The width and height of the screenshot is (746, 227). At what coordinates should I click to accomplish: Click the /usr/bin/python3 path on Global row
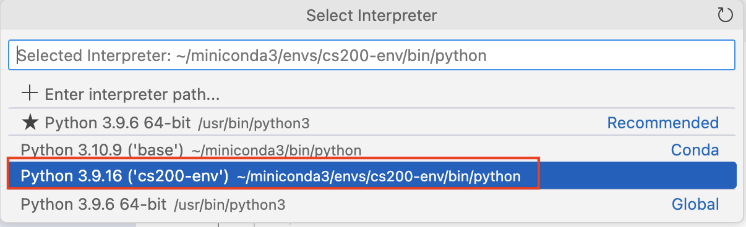229,204
